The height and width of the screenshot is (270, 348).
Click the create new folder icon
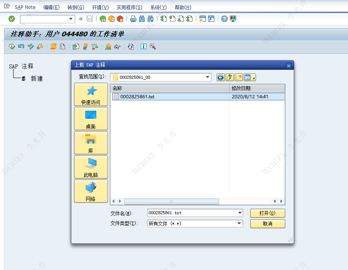(238, 77)
